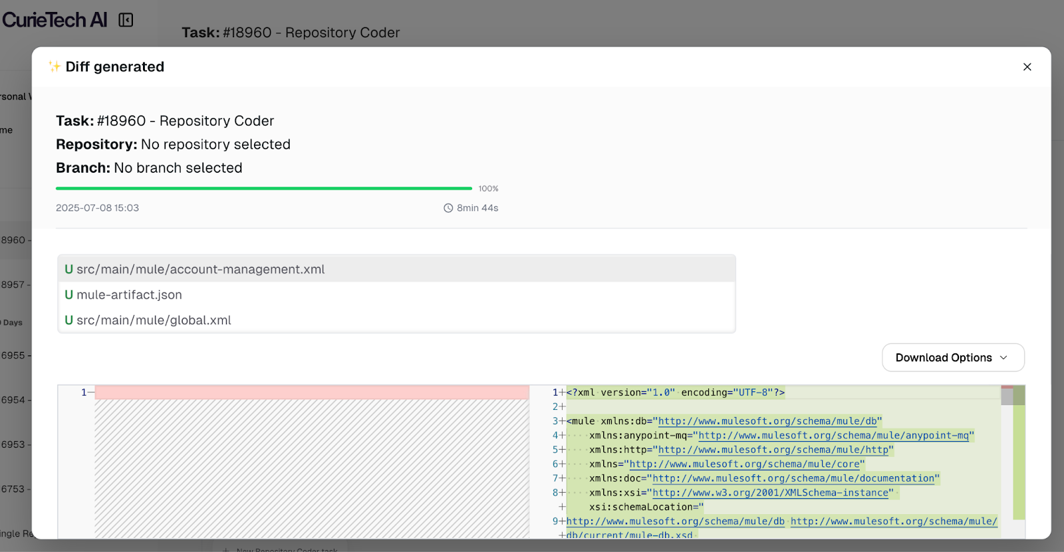Click the 8min 44s duration text
Image resolution: width=1064 pixels, height=552 pixels.
pyautogui.click(x=477, y=208)
